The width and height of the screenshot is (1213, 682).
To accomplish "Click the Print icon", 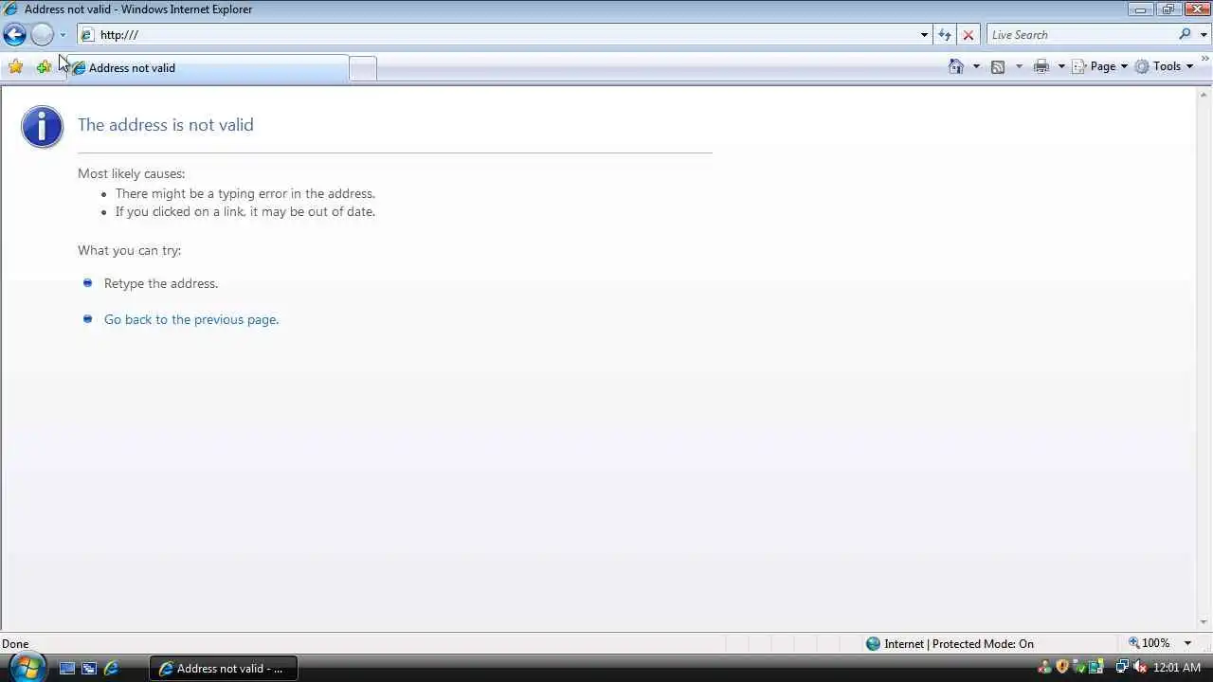I will (1041, 66).
